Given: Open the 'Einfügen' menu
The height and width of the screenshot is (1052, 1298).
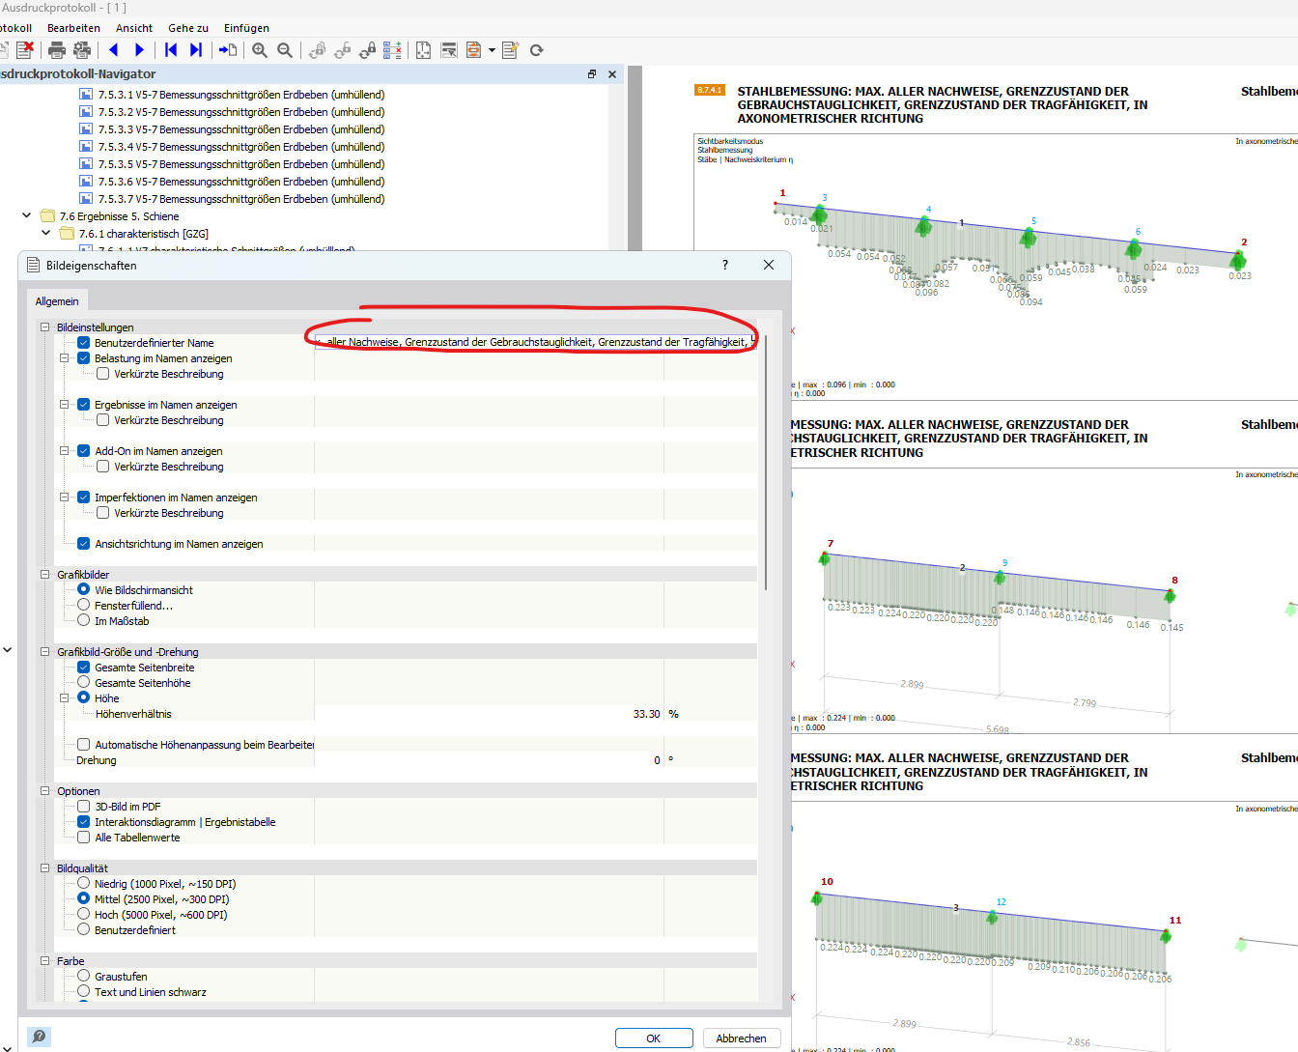Looking at the screenshot, I should pos(246,28).
